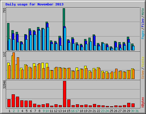Click the red KBytes bar for day 29
146x114 pixels.
click(x=129, y=105)
